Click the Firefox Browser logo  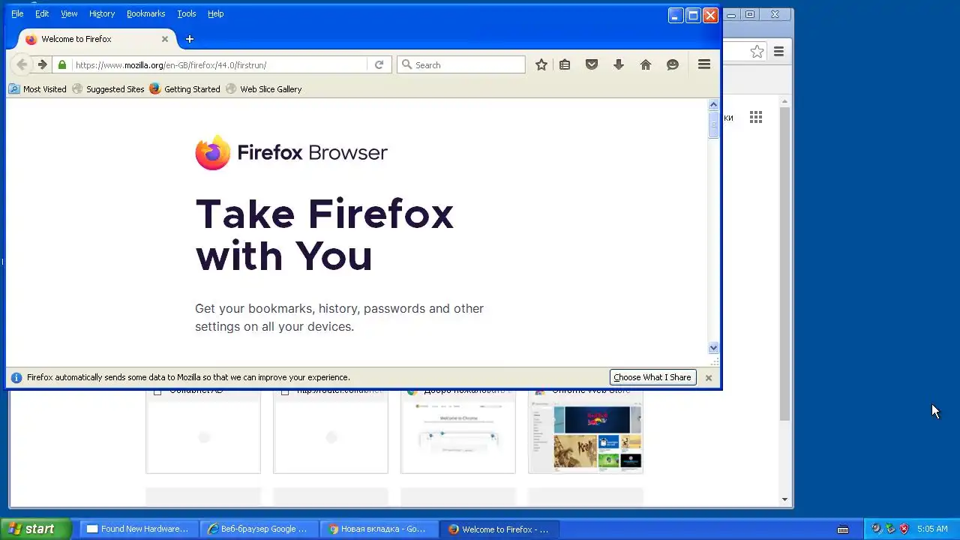[291, 152]
